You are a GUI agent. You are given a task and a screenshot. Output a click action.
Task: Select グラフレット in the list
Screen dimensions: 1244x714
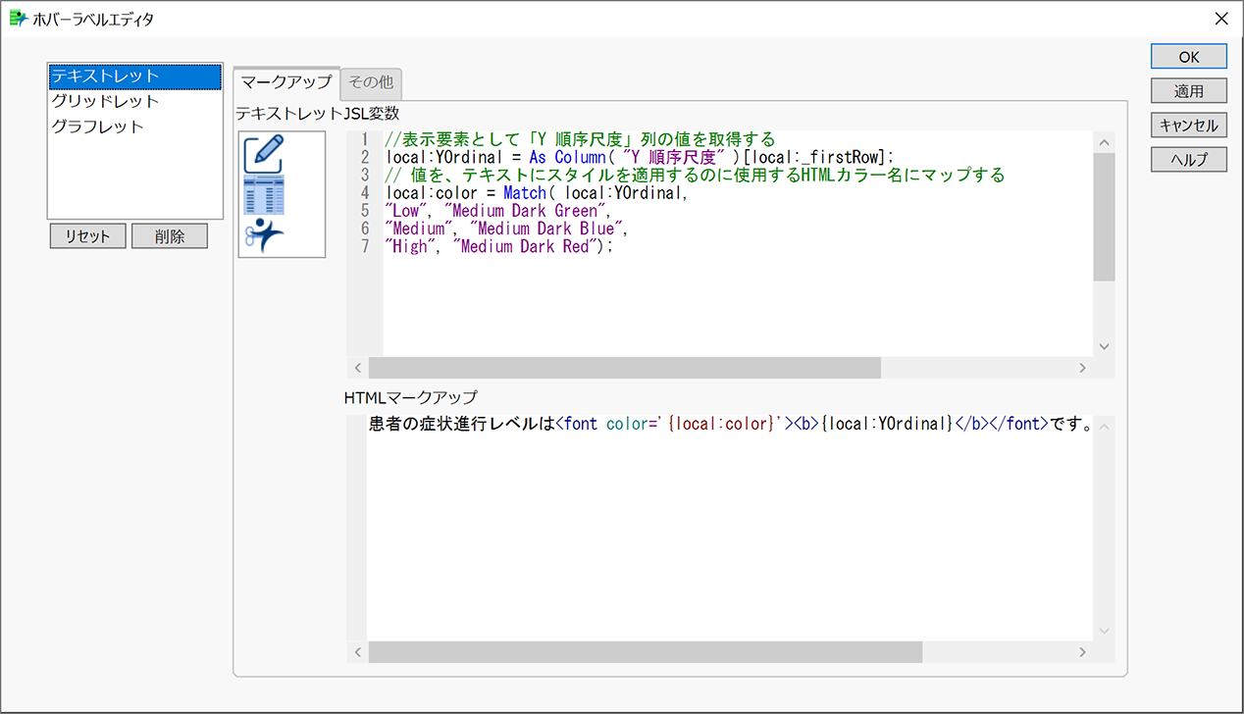pyautogui.click(x=101, y=124)
